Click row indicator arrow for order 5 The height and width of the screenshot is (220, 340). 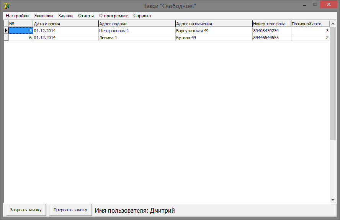6,31
